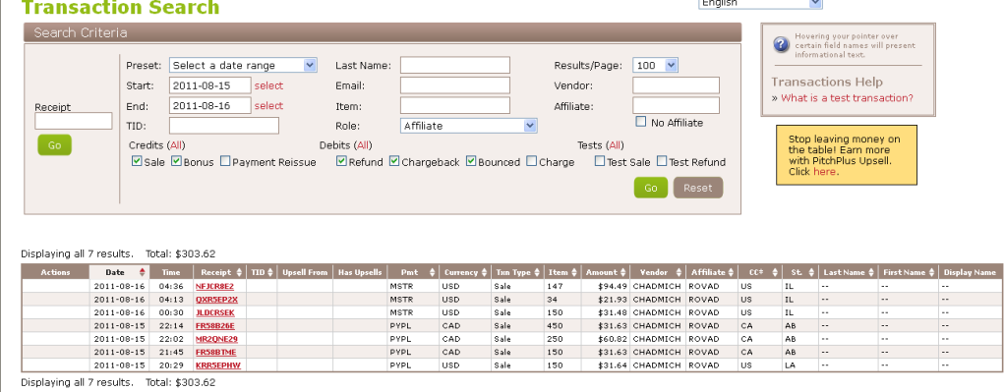Sort results by Receipt column arrows
Screen dimensions: 1005x392
click(239, 272)
